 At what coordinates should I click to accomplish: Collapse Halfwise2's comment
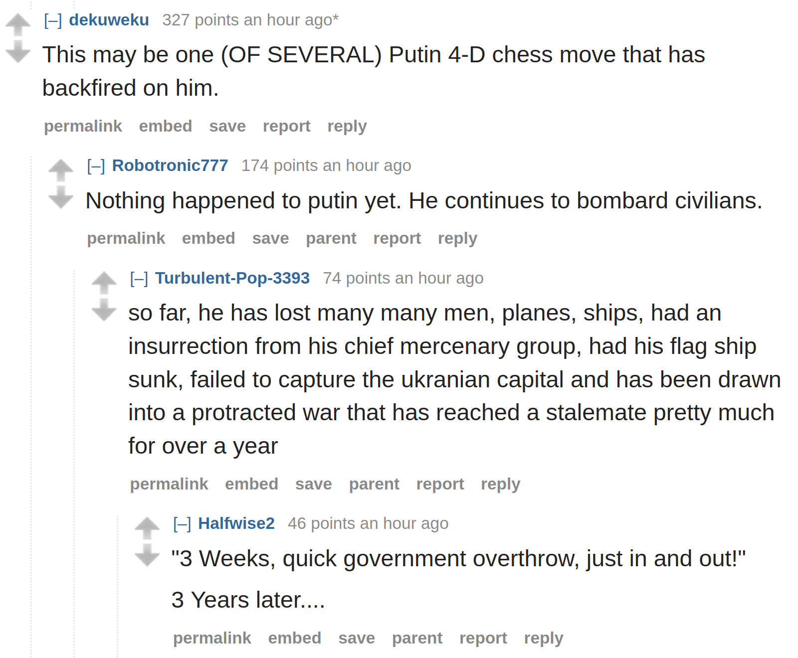point(182,523)
